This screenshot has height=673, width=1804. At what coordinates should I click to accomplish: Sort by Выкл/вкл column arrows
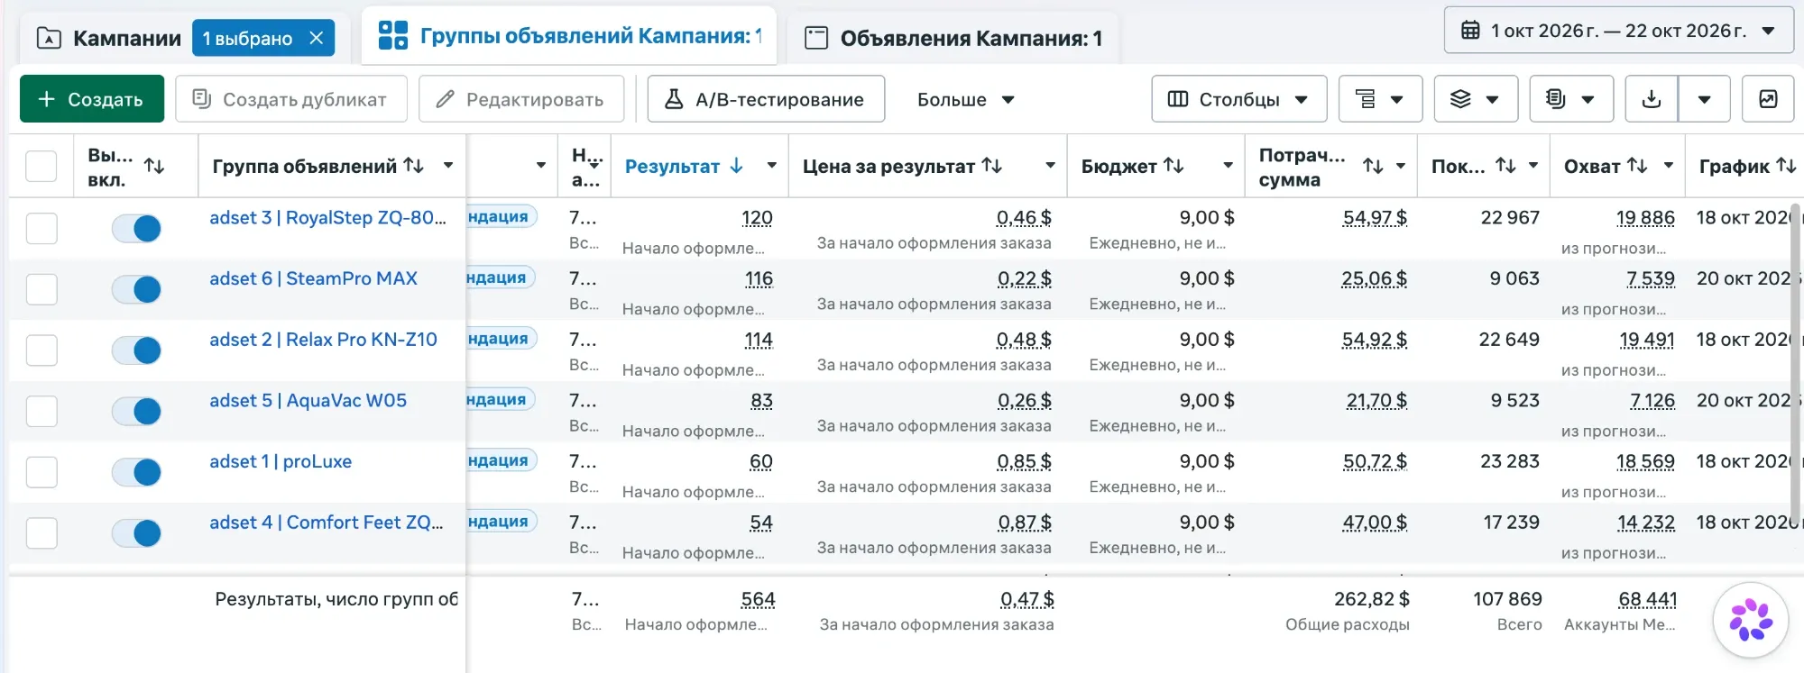154,166
